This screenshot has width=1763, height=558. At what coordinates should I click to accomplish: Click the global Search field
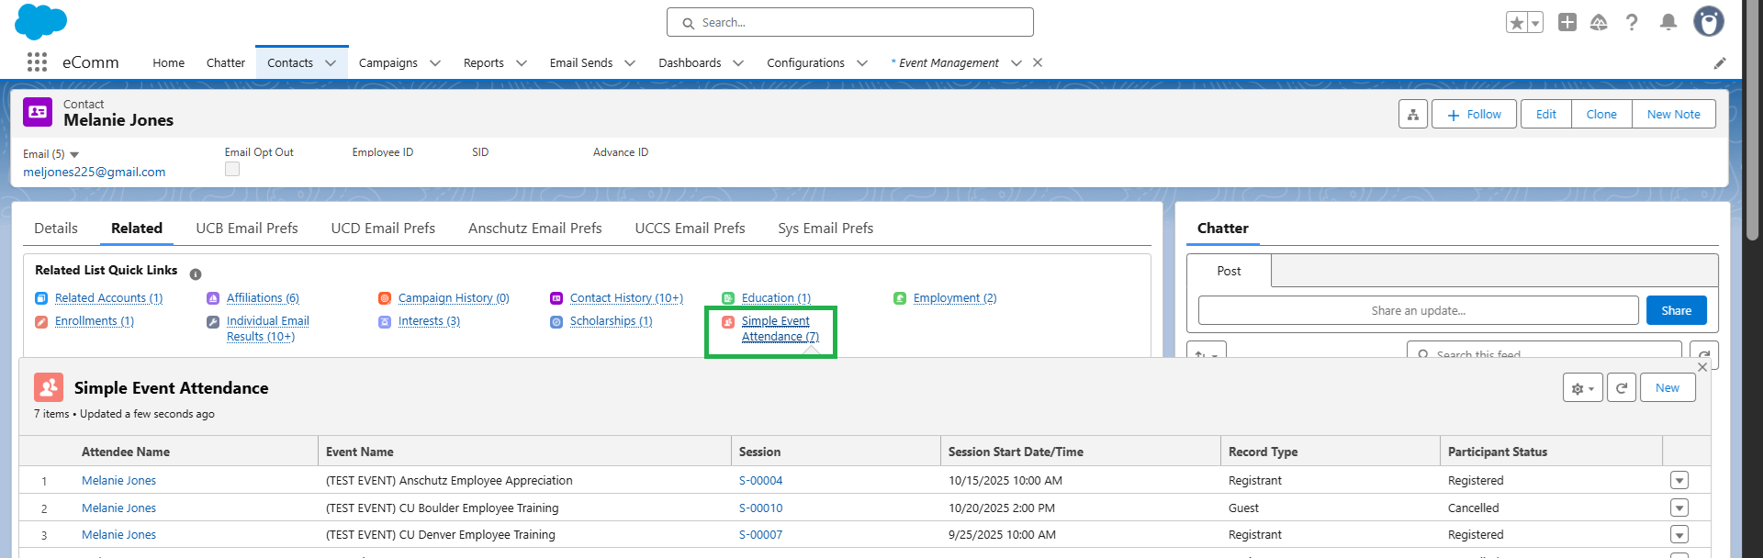coord(850,22)
